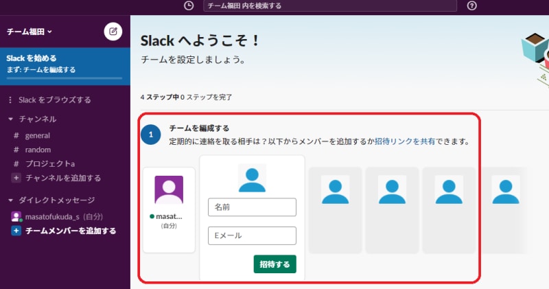Click the plus icon beside チームメンバーを追加する

tap(16, 231)
